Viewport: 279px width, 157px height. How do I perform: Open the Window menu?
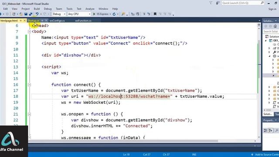coord(103,9)
